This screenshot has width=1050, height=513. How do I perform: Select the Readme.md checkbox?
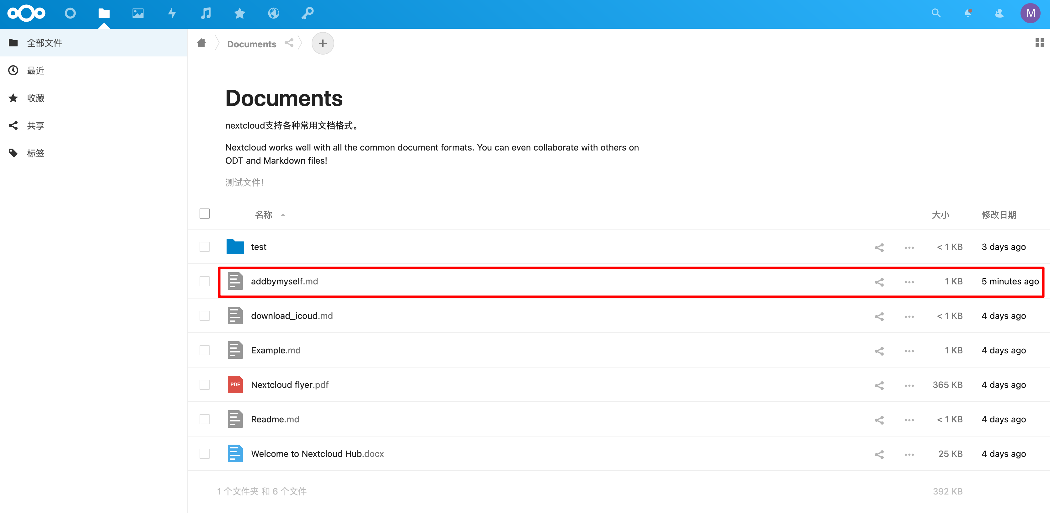(205, 419)
